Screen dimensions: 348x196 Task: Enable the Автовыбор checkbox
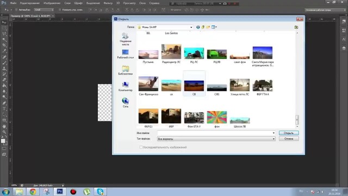[16, 10]
